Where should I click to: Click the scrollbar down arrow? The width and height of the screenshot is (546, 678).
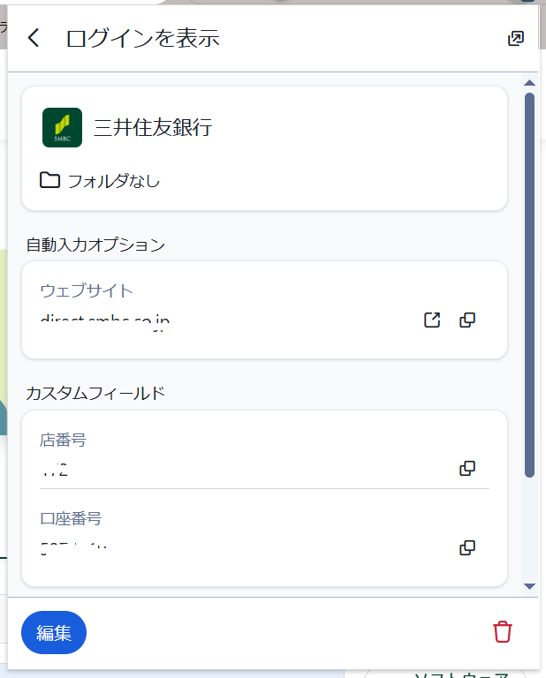pyautogui.click(x=530, y=585)
